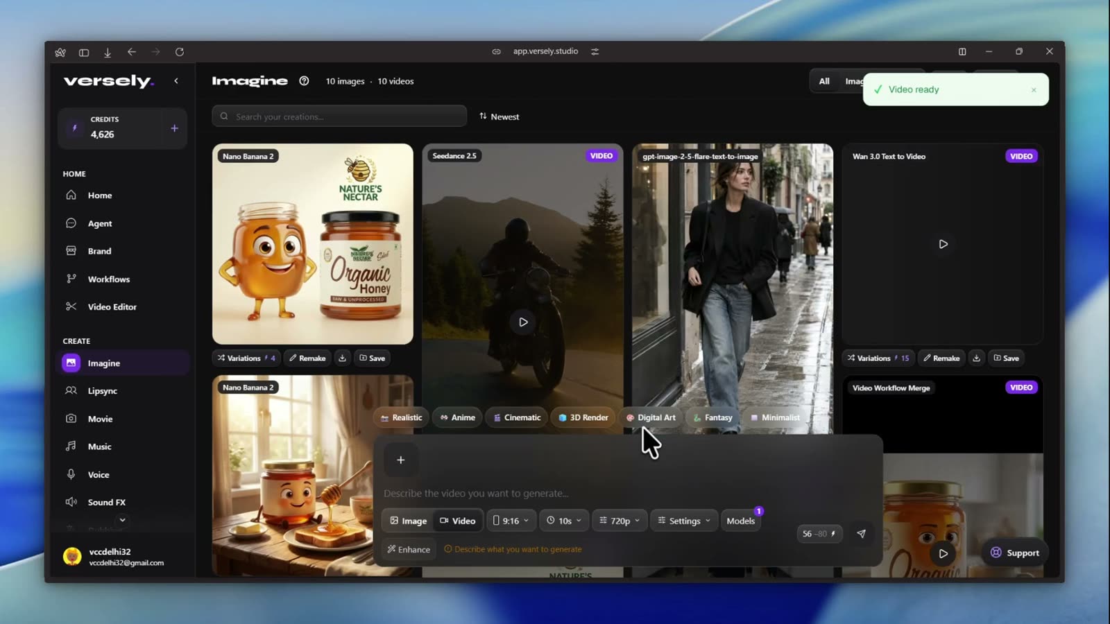Reload the page in the browser
The image size is (1110, 624).
179,52
